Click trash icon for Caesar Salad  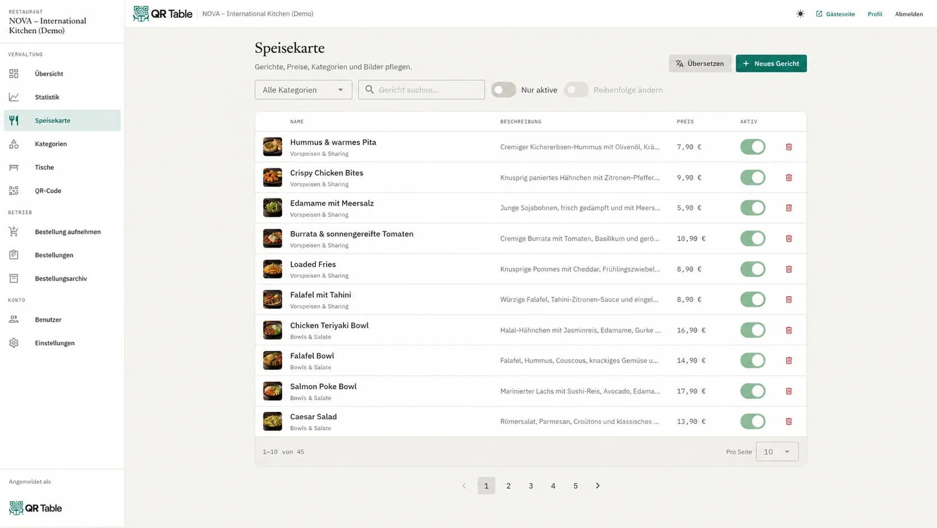click(x=789, y=422)
